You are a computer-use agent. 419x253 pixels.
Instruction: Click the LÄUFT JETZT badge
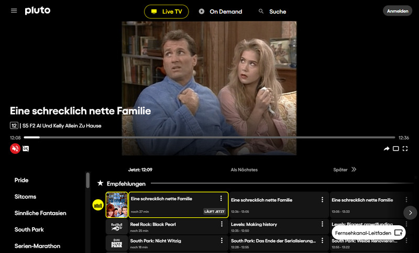point(214,211)
